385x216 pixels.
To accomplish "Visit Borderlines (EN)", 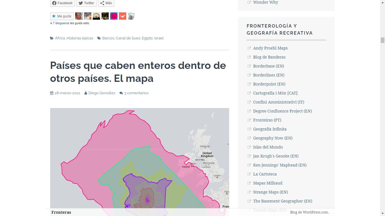I will point(269,75).
